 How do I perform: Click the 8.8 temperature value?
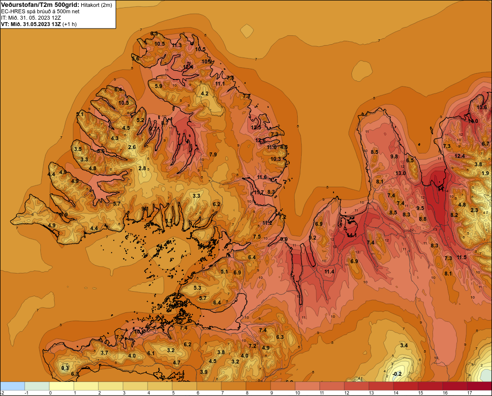coord(423,219)
